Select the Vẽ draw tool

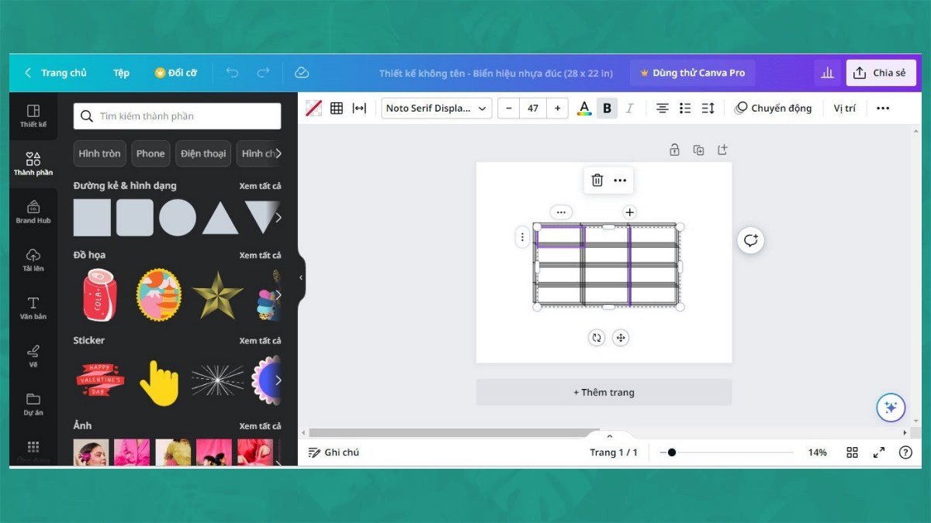pos(33,356)
